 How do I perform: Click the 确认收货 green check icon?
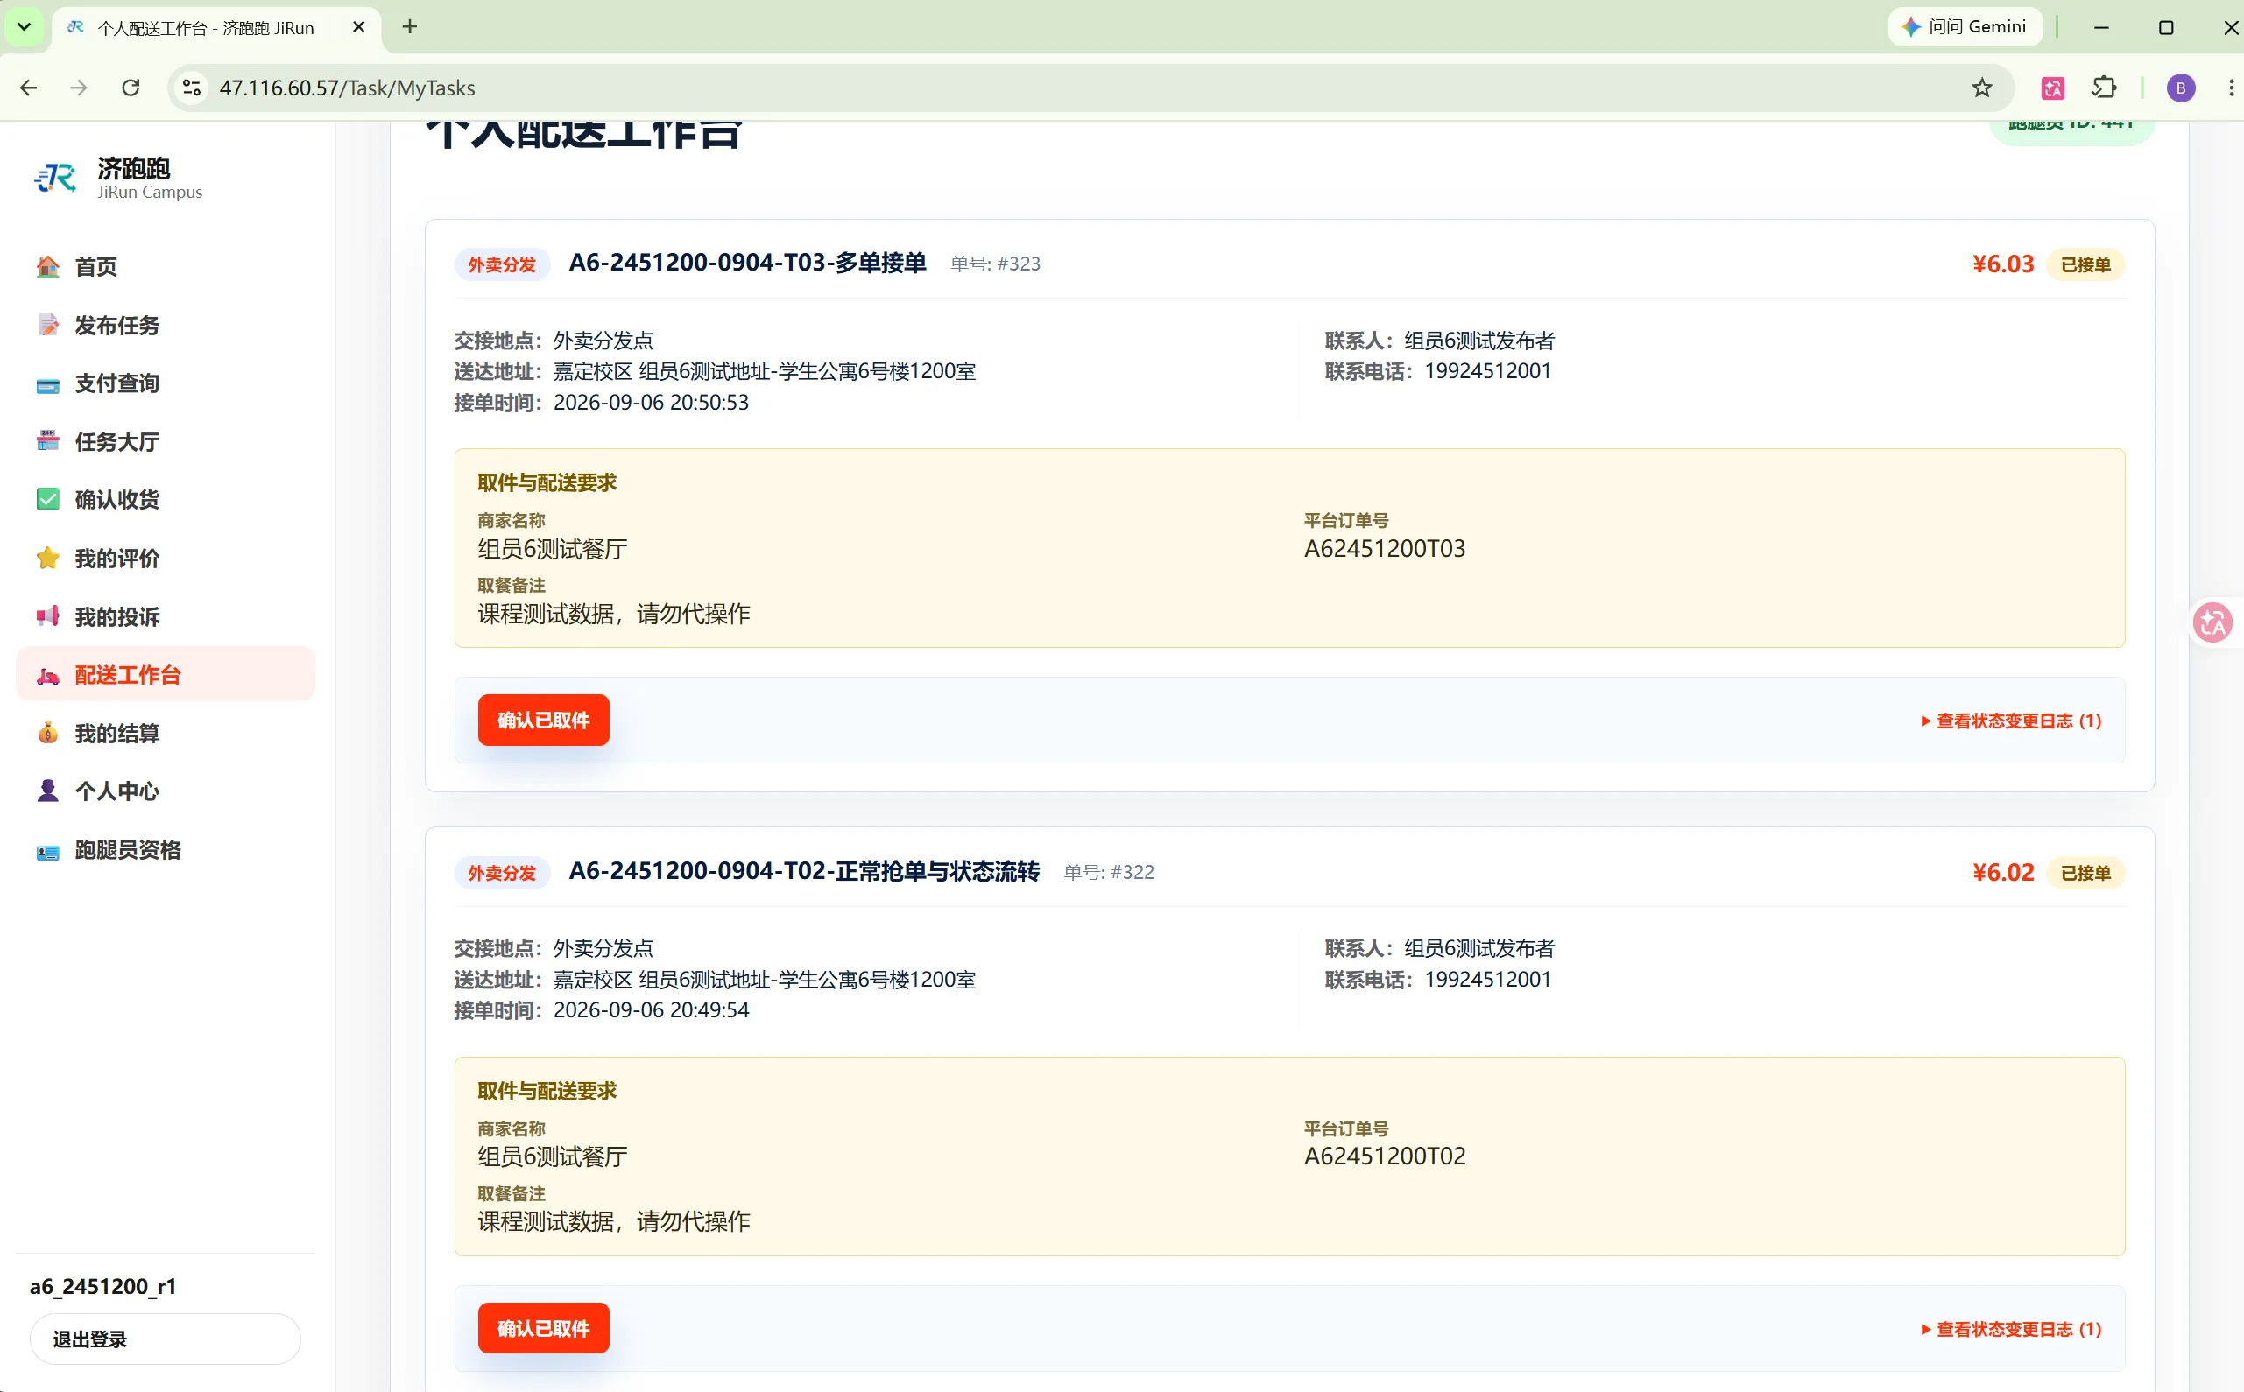[x=48, y=499]
